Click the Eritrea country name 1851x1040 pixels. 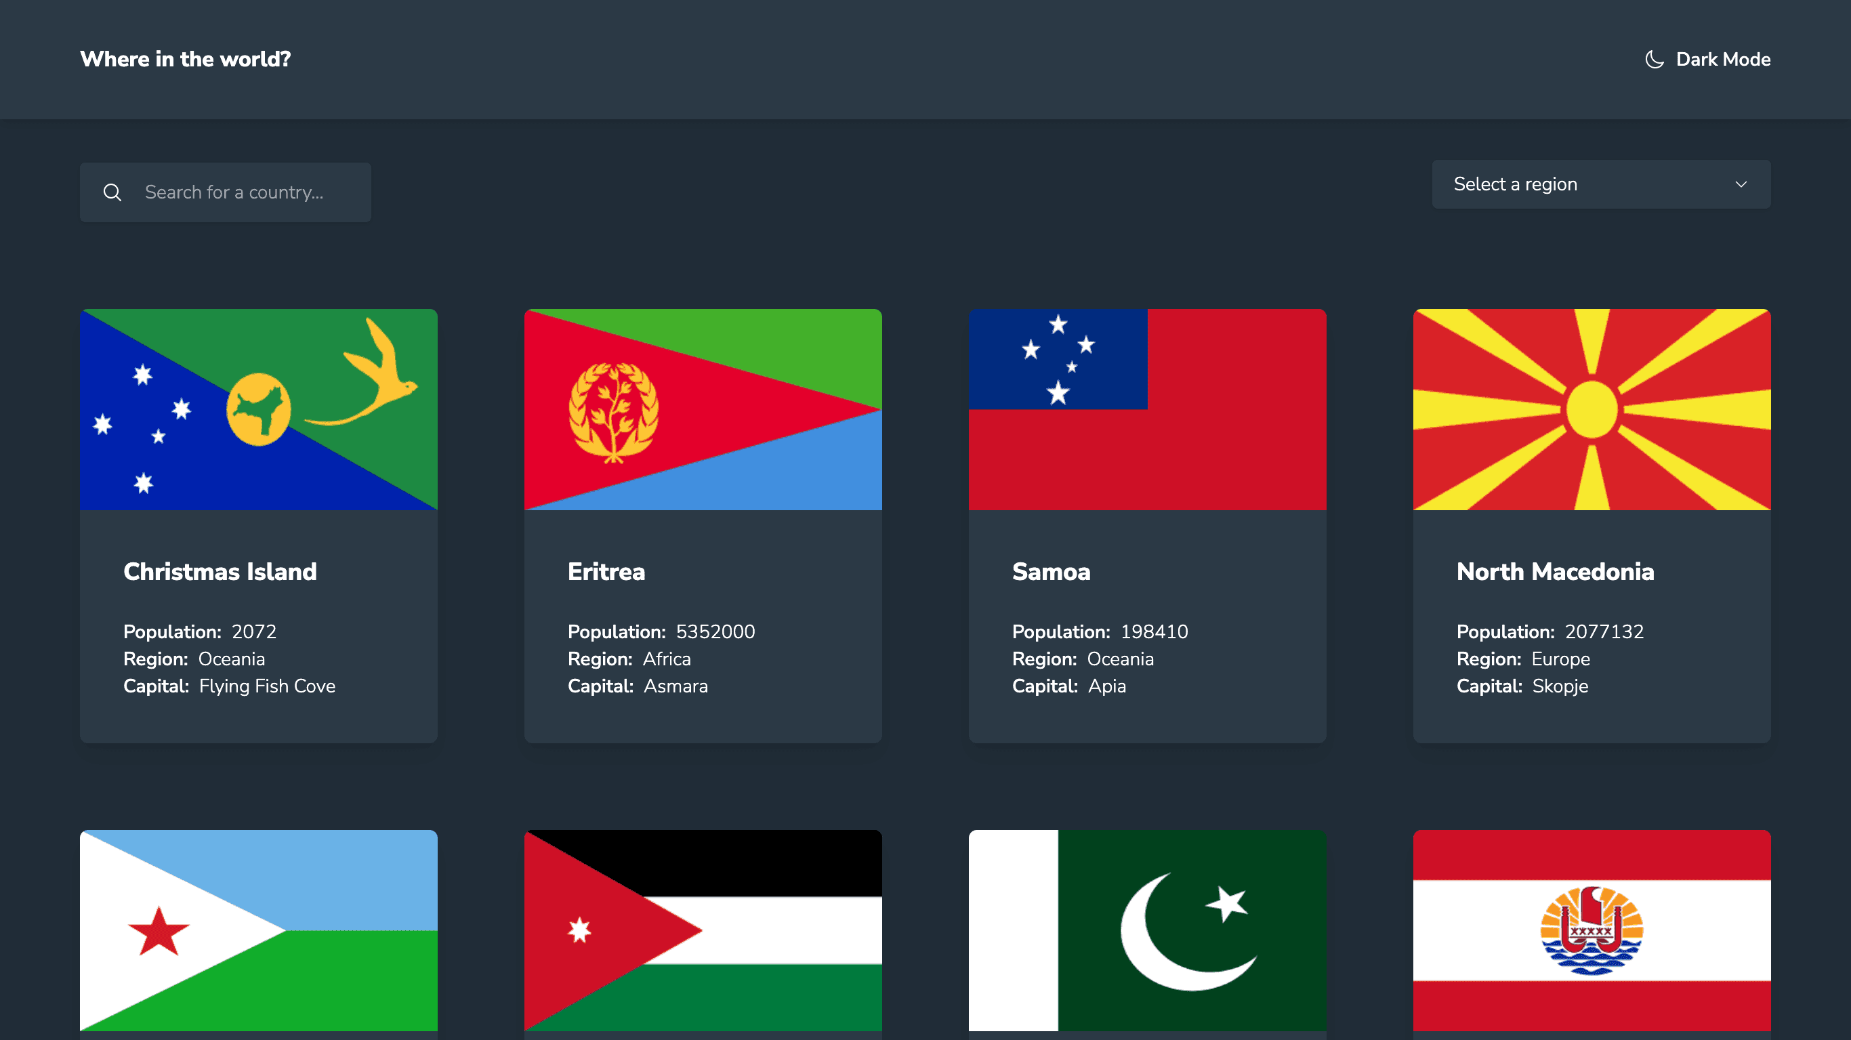click(606, 571)
